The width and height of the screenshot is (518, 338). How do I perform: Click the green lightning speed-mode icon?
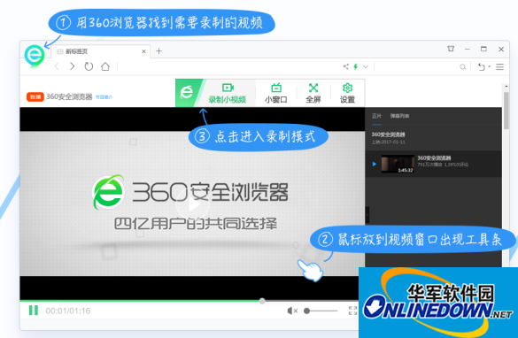coord(356,66)
